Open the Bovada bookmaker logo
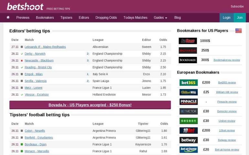This screenshot has height=155, width=249. pos(188,50)
